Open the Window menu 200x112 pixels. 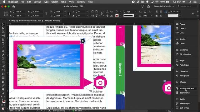[81, 2]
